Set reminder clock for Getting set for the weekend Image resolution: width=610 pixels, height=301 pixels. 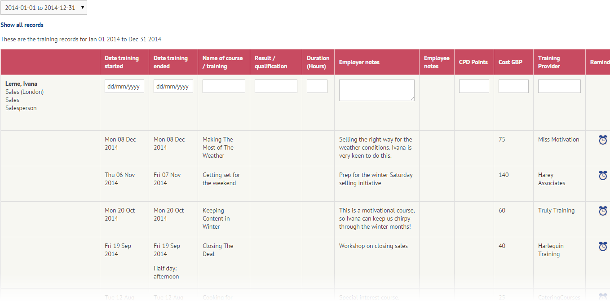pyautogui.click(x=603, y=175)
